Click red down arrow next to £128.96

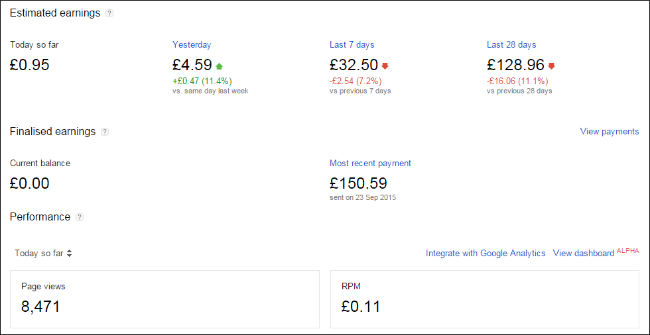551,66
